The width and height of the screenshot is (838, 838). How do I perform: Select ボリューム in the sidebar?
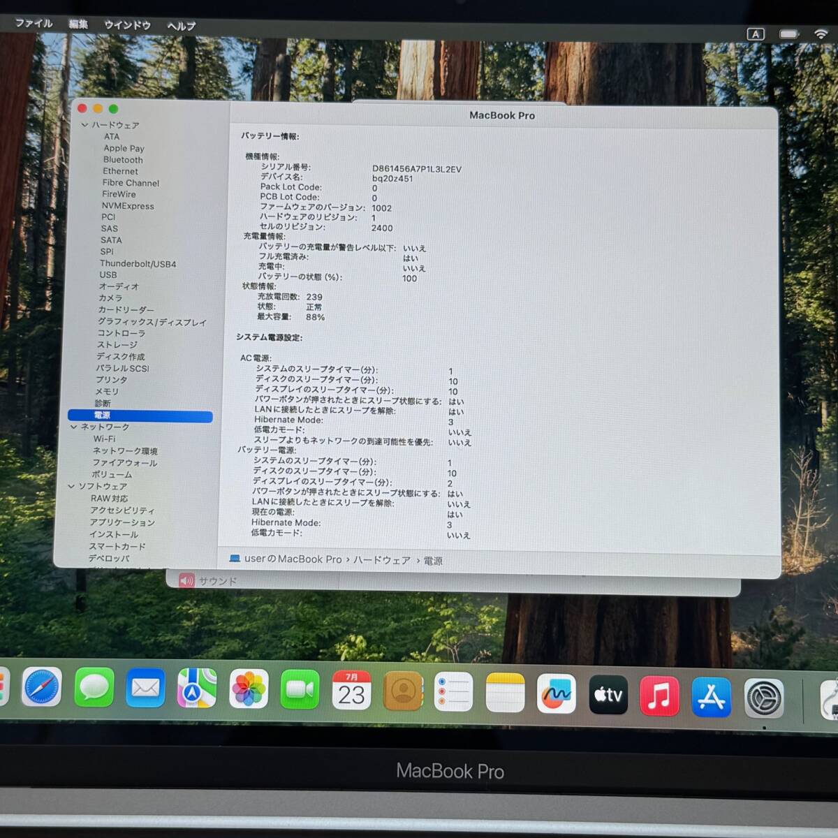pos(112,475)
